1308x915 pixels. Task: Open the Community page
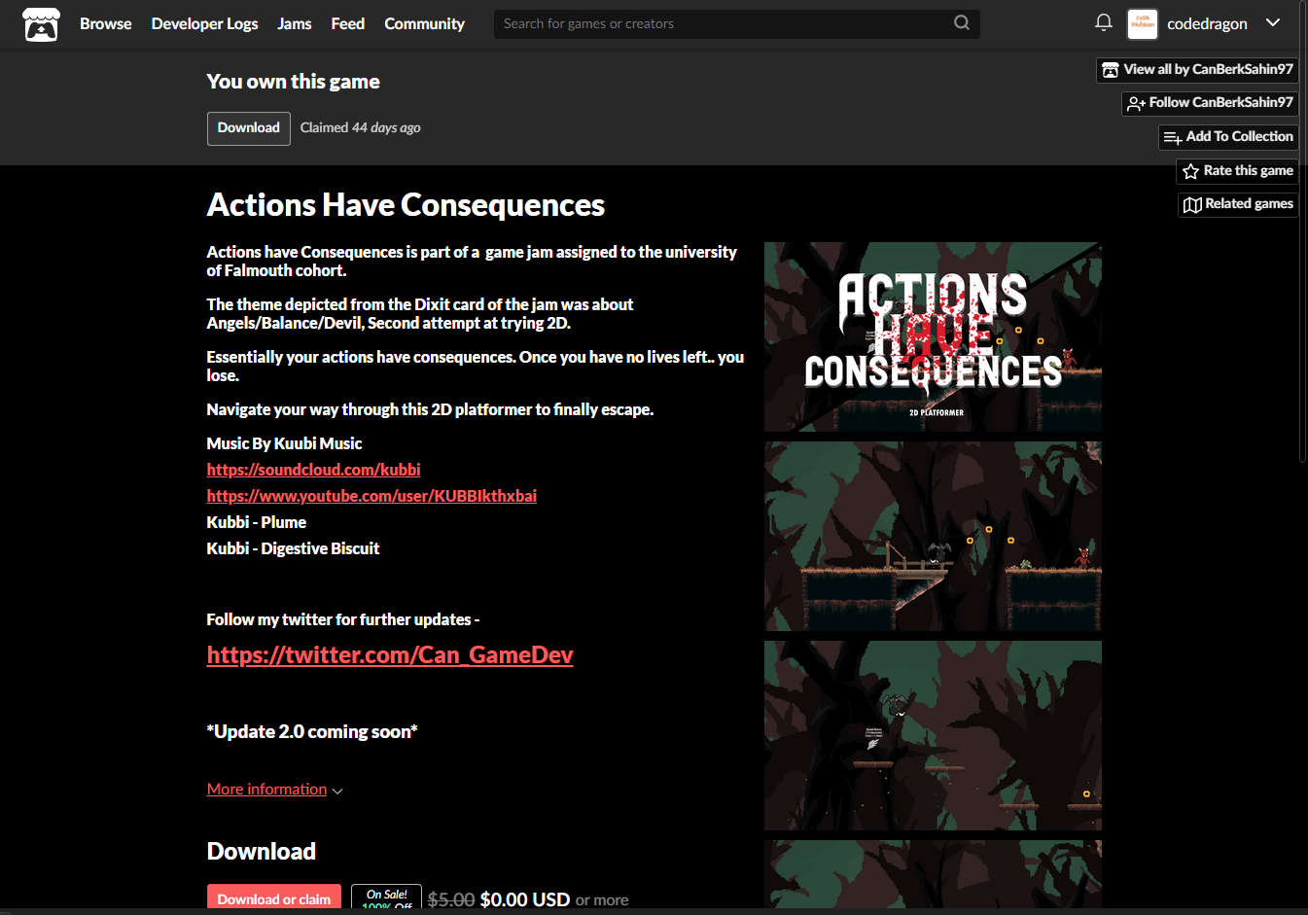click(424, 23)
